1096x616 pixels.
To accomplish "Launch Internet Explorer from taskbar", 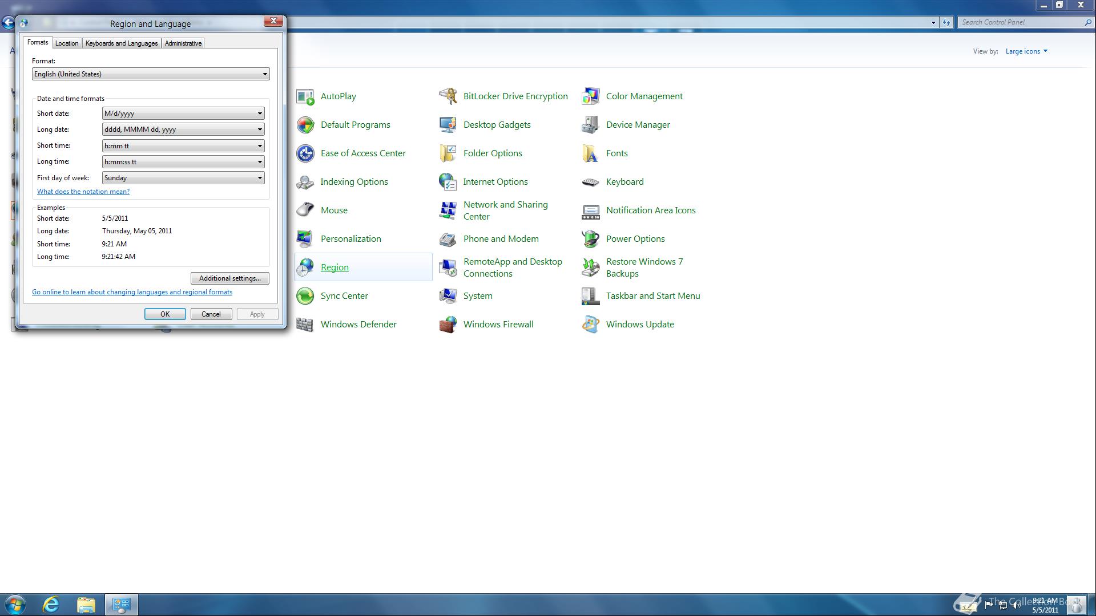I will [x=51, y=605].
